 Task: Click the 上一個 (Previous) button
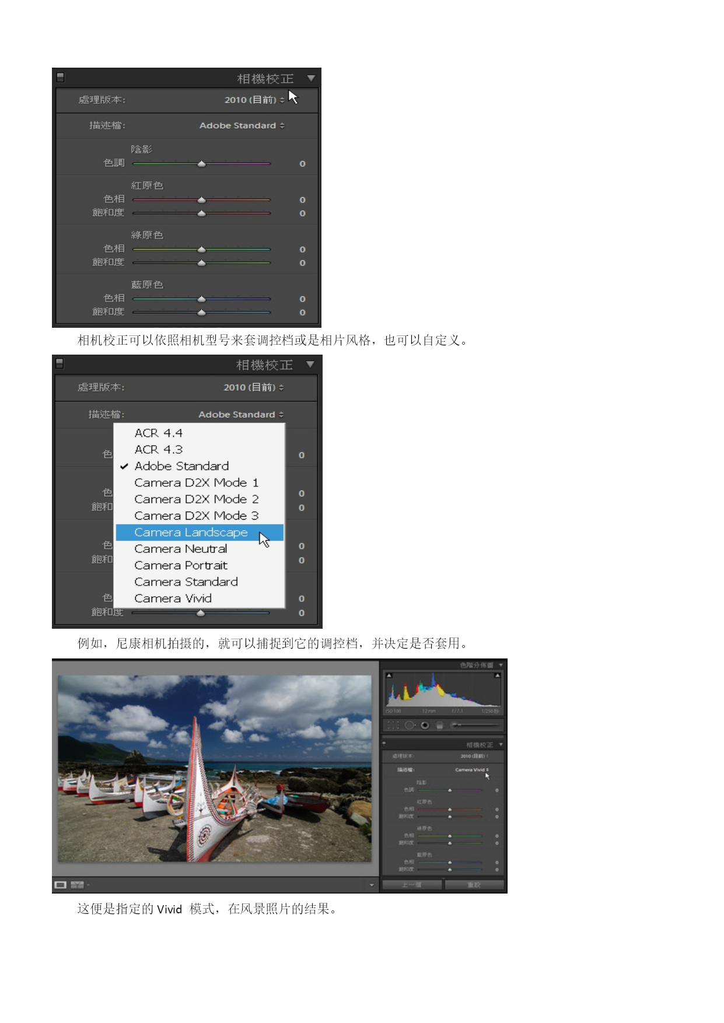point(412,885)
